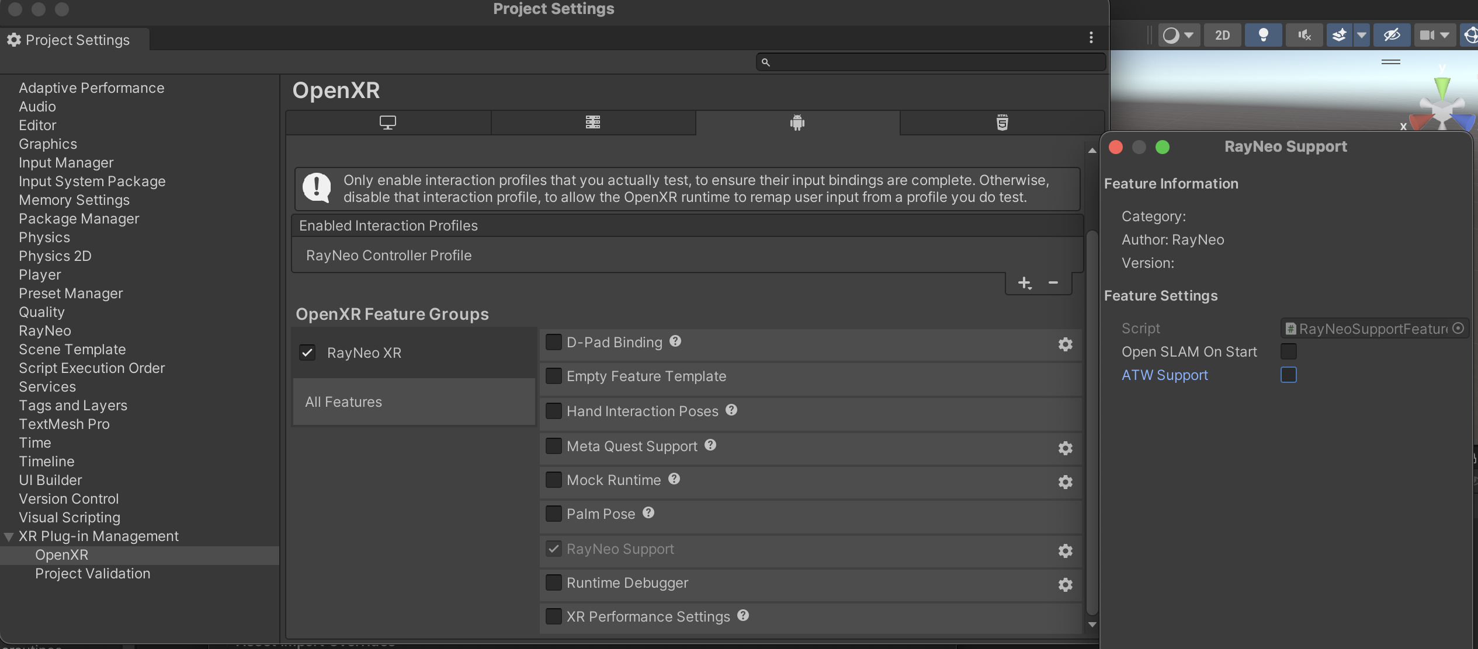Toggle hidden objects visibility icon

coord(1392,36)
